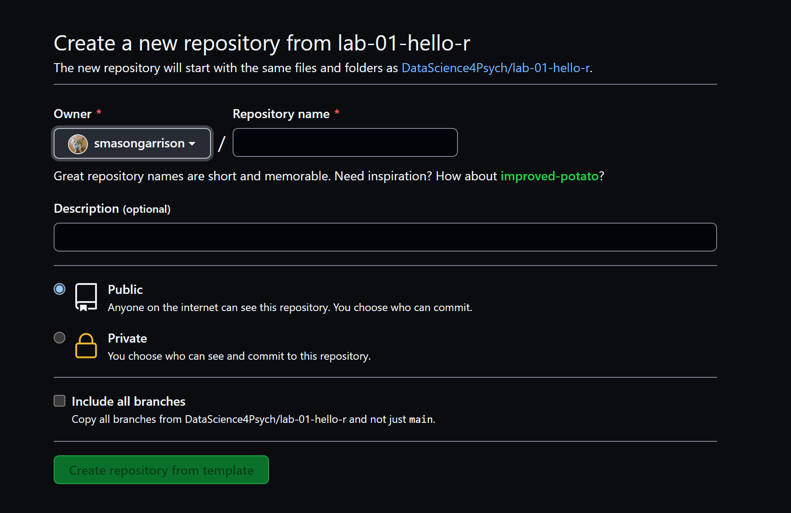The width and height of the screenshot is (791, 513).
Task: Open the owner dropdown via the smasongarrison name
Action: pos(139,143)
